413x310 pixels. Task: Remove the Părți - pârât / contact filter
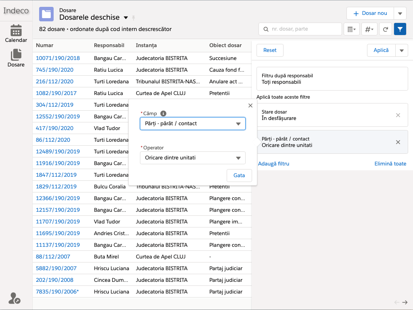click(398, 142)
